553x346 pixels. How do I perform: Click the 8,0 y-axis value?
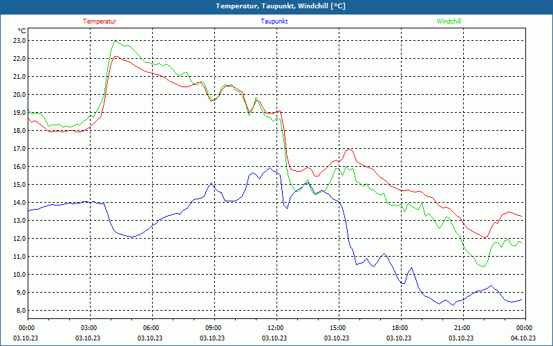pyautogui.click(x=21, y=311)
